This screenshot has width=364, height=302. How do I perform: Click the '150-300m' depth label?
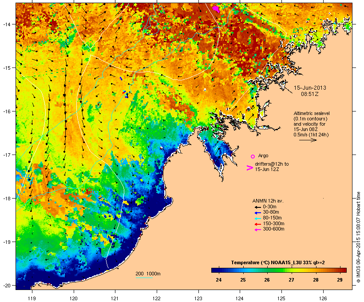[x=273, y=224]
